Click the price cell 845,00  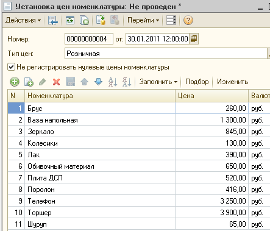coord(211,132)
